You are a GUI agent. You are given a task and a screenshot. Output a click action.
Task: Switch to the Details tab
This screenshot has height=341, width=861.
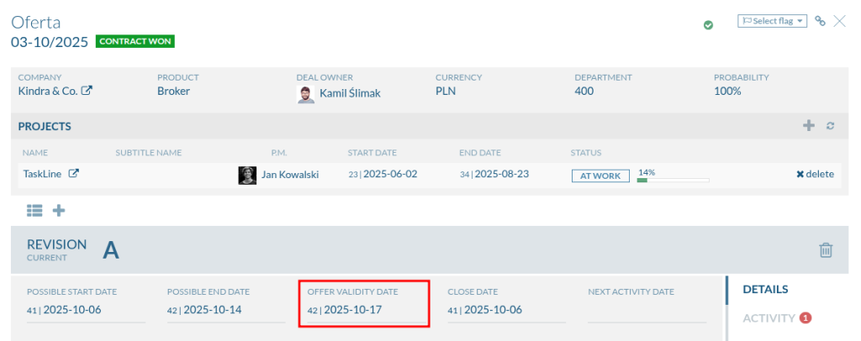(x=765, y=290)
